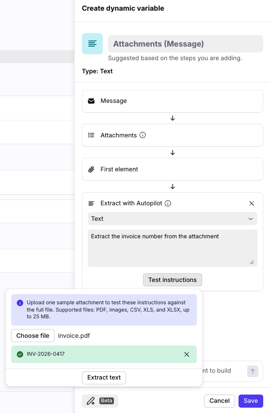Select the Message step row

pos(173,101)
